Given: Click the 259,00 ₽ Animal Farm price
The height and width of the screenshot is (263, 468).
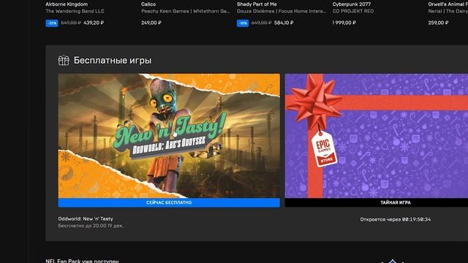Looking at the screenshot, I should click(438, 23).
